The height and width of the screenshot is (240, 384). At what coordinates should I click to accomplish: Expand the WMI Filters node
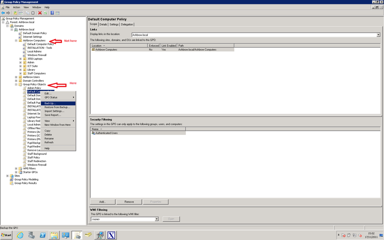[16, 169]
